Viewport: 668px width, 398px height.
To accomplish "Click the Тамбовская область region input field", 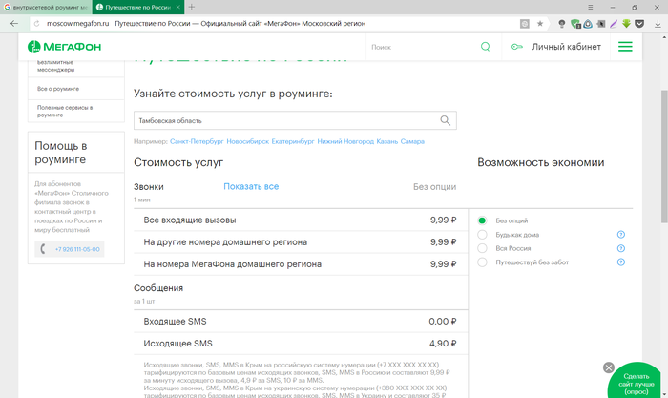I will point(284,121).
